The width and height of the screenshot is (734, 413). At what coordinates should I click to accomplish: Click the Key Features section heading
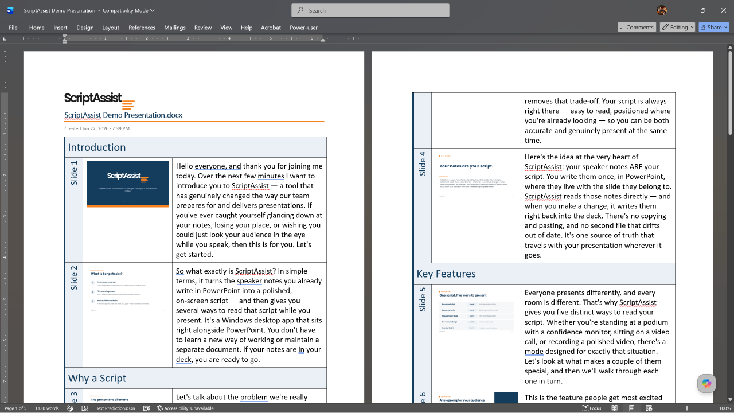tap(446, 274)
